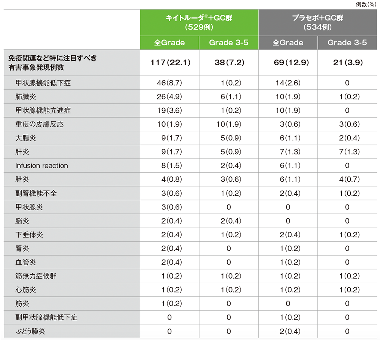Click 4(0.7) in the 膵炎 row
Viewport: 380px width, 340px height.
click(350, 179)
